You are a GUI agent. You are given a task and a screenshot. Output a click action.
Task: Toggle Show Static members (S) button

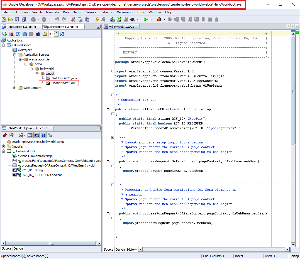point(43,135)
